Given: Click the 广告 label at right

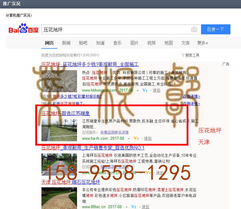Looking at the screenshot, I should click(226, 64).
